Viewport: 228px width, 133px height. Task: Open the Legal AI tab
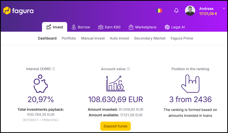[175, 27]
